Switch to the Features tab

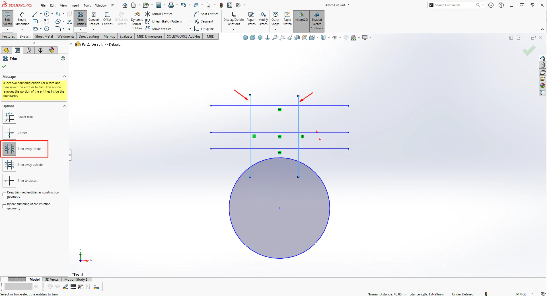pos(9,36)
